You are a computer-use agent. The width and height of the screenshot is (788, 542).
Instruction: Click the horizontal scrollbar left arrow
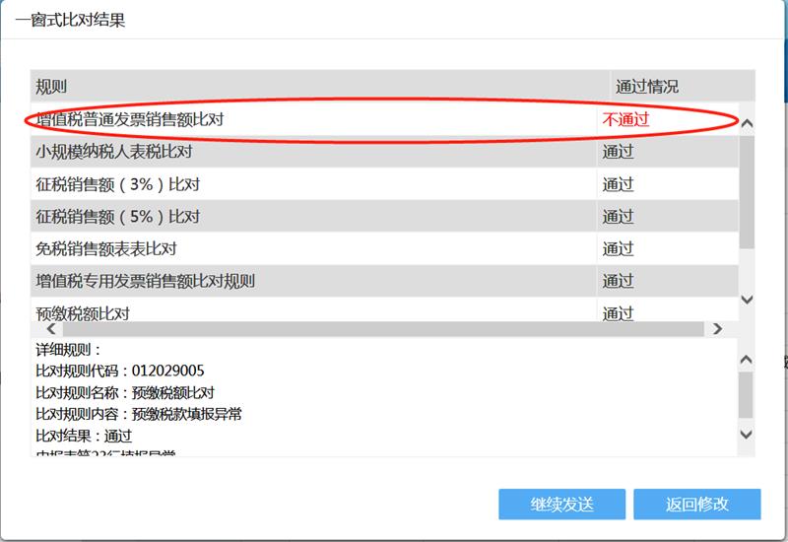41,329
